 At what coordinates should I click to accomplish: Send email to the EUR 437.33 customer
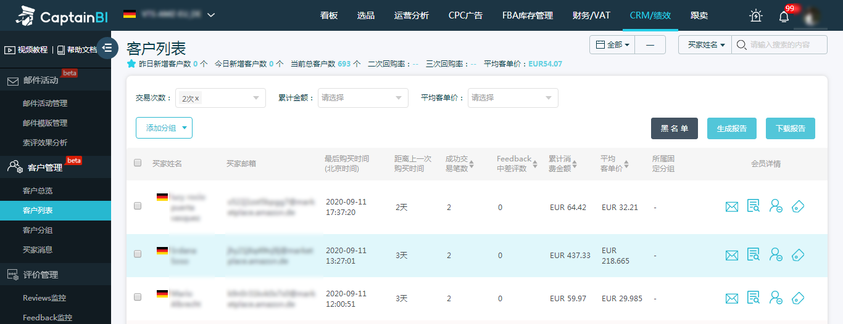click(x=732, y=255)
